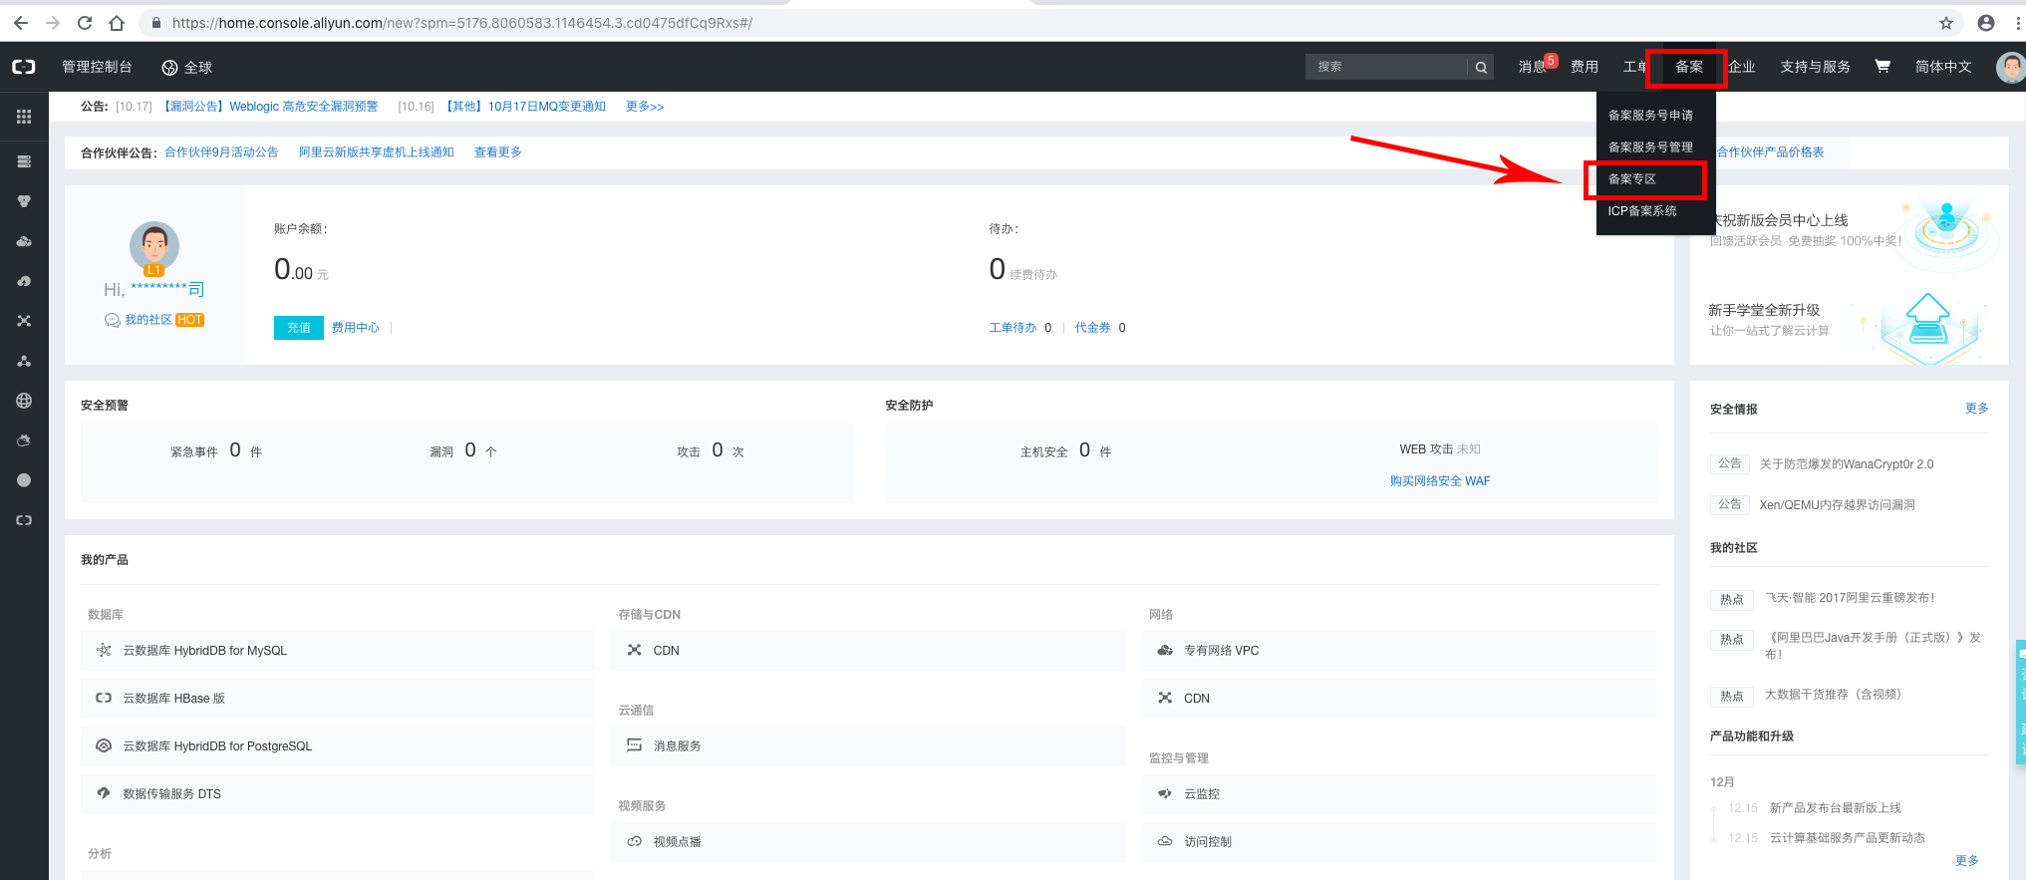Reload the page with the refresh icon
This screenshot has width=2026, height=880.
(85, 23)
